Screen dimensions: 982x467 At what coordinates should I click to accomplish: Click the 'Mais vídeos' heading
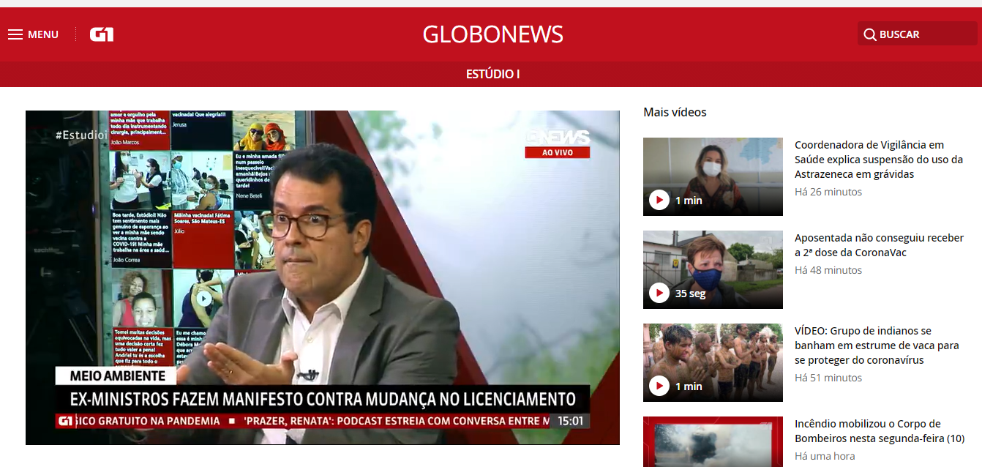click(x=675, y=112)
